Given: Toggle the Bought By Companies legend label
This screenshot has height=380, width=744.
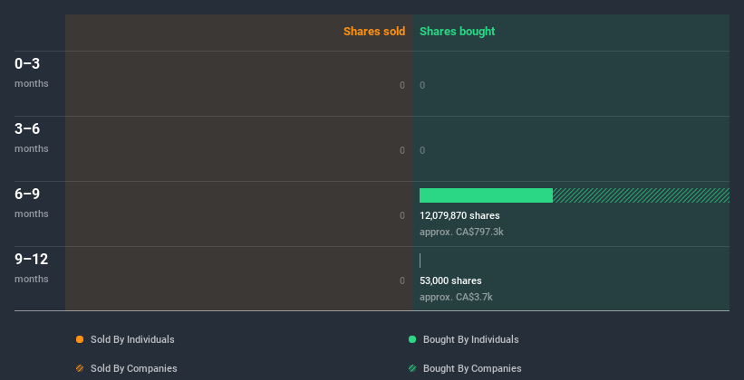Looking at the screenshot, I should click(472, 368).
